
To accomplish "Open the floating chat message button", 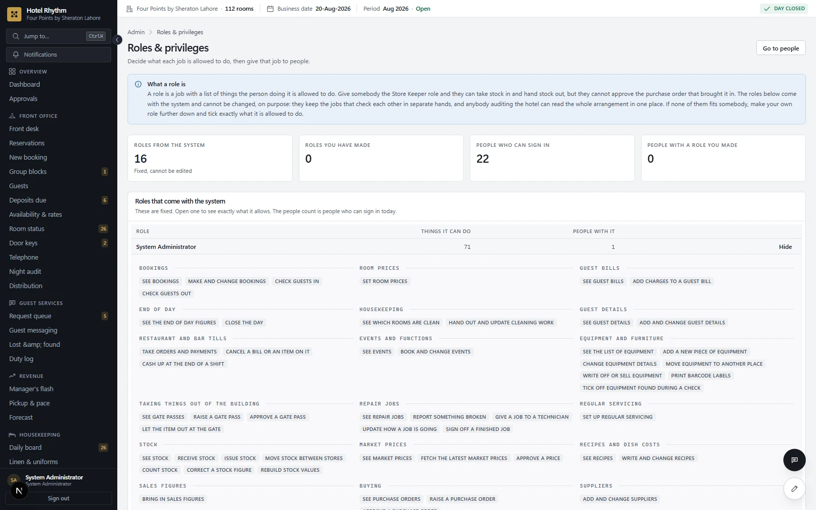I will [794, 460].
